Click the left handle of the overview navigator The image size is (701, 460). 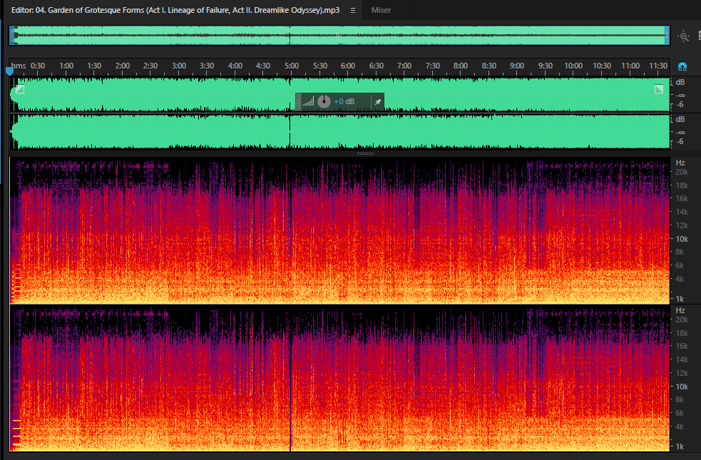12,36
